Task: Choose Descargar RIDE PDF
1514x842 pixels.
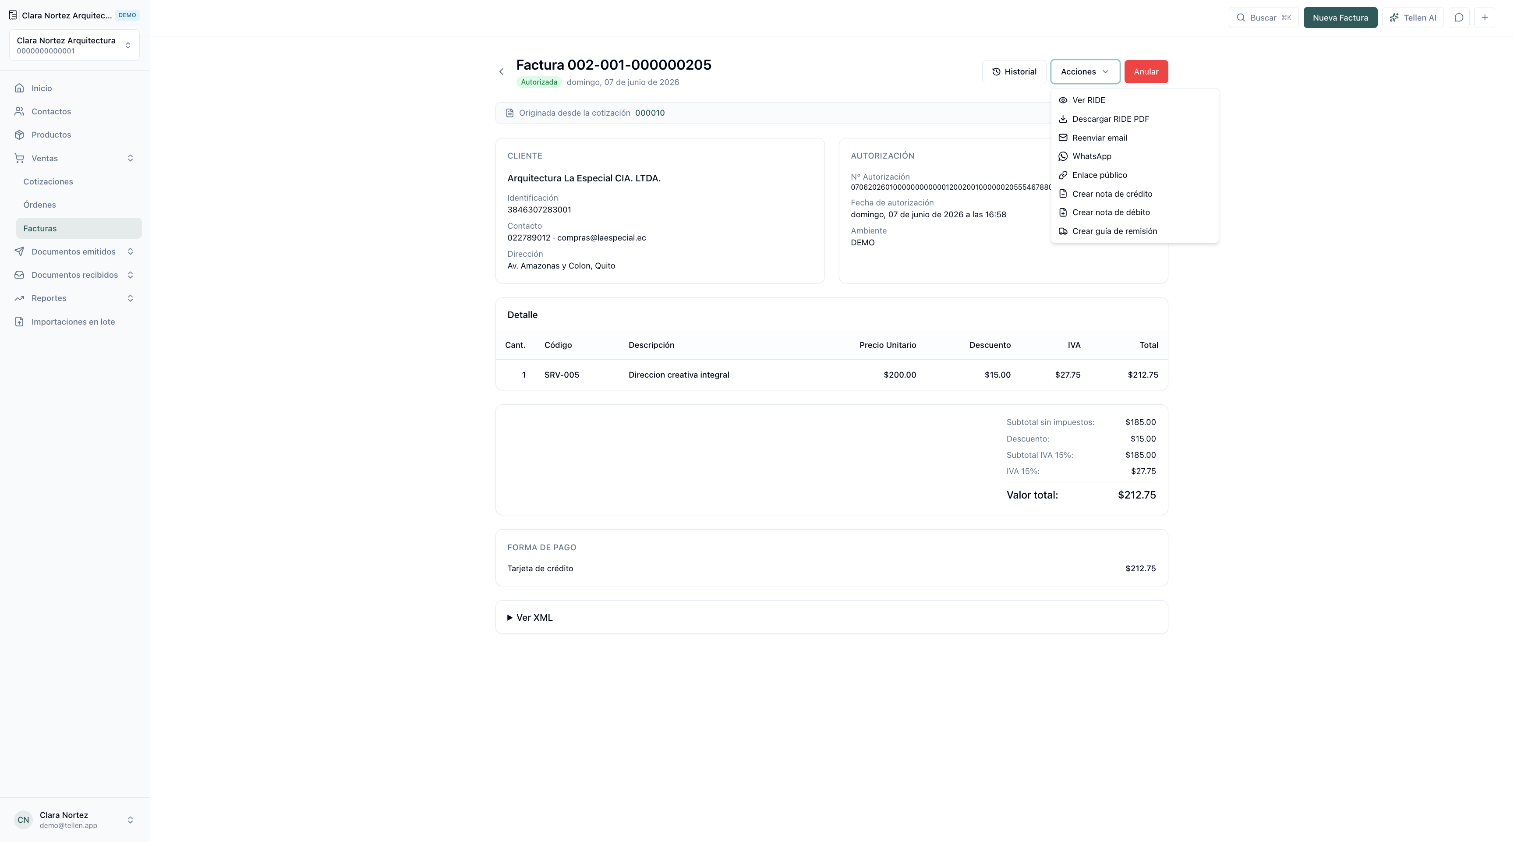Action: click(1134, 119)
